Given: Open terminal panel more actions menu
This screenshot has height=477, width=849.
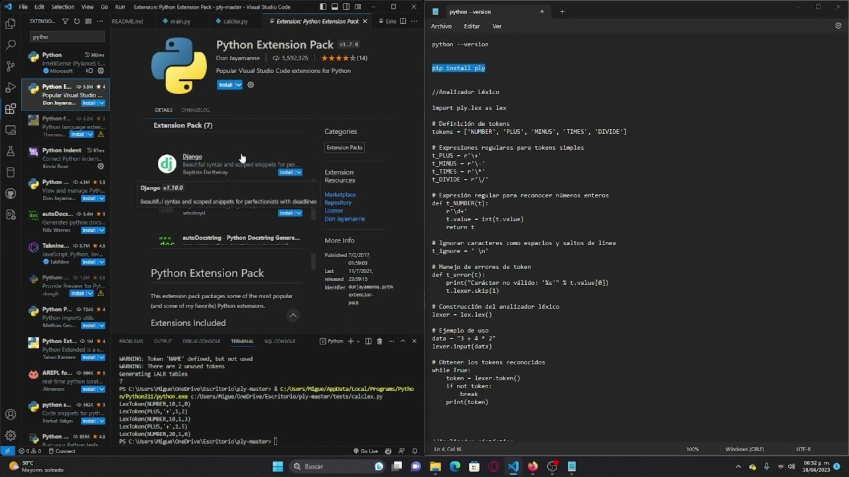Looking at the screenshot, I should (391, 341).
